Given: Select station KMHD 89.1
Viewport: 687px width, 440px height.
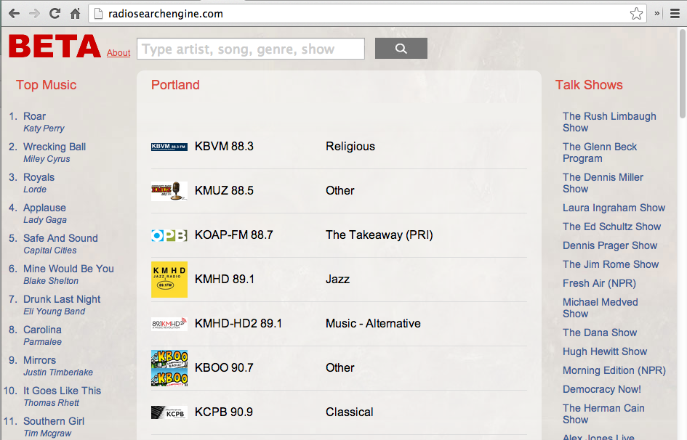Looking at the screenshot, I should coord(225,279).
